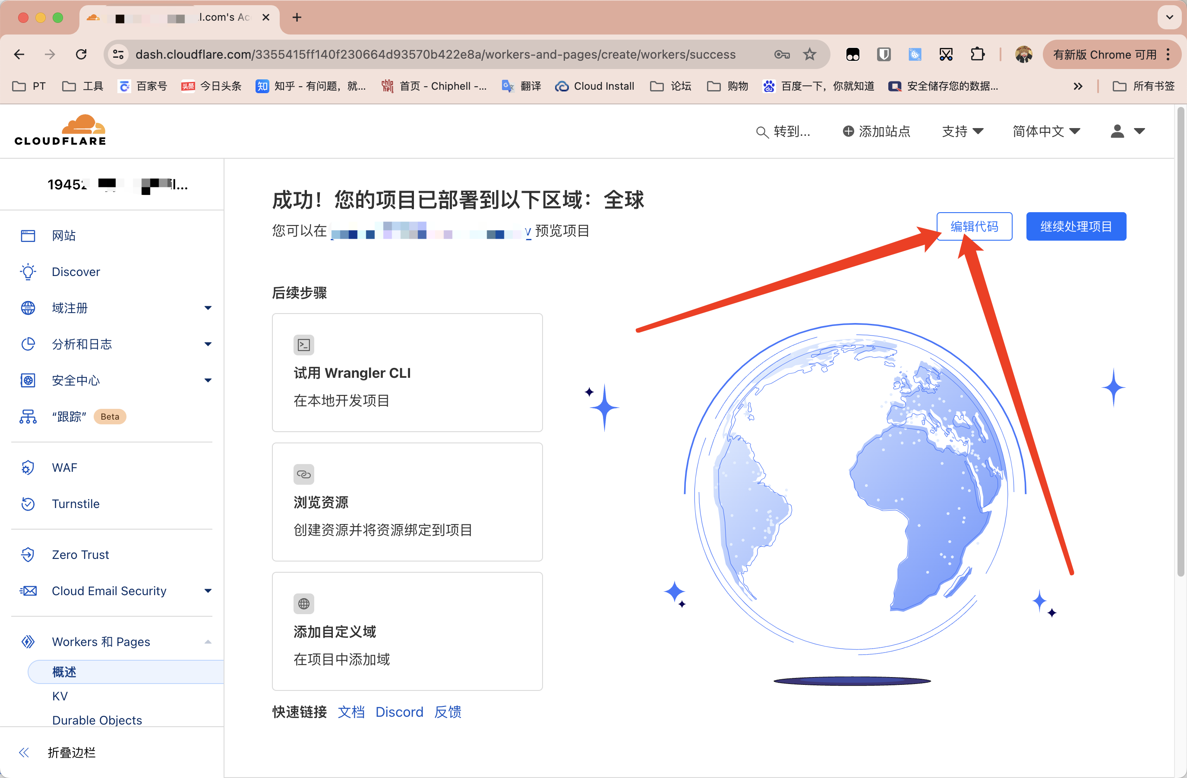Click the Discord quick link
The image size is (1187, 778).
399,712
